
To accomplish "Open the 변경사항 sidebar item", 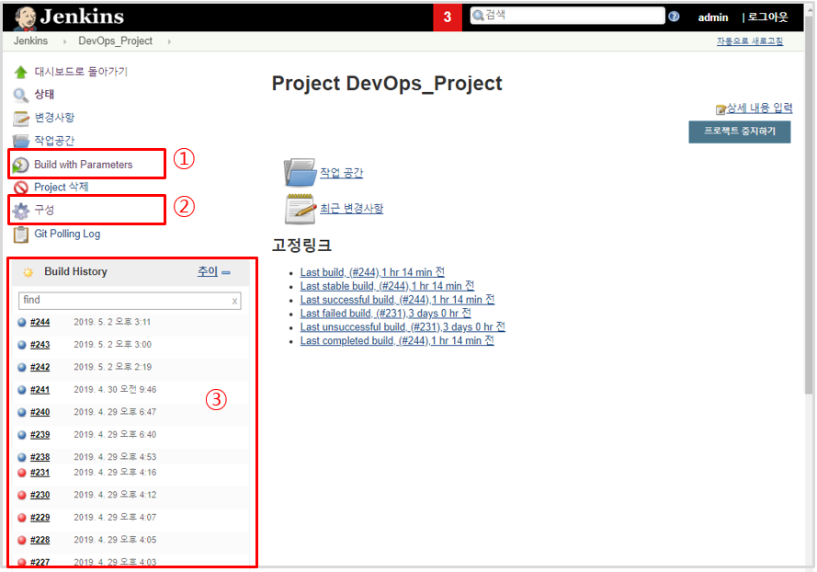I will point(54,118).
